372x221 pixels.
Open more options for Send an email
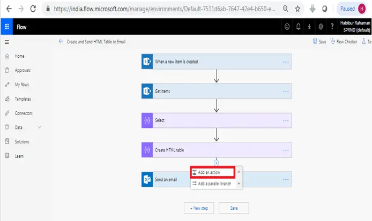click(x=286, y=179)
